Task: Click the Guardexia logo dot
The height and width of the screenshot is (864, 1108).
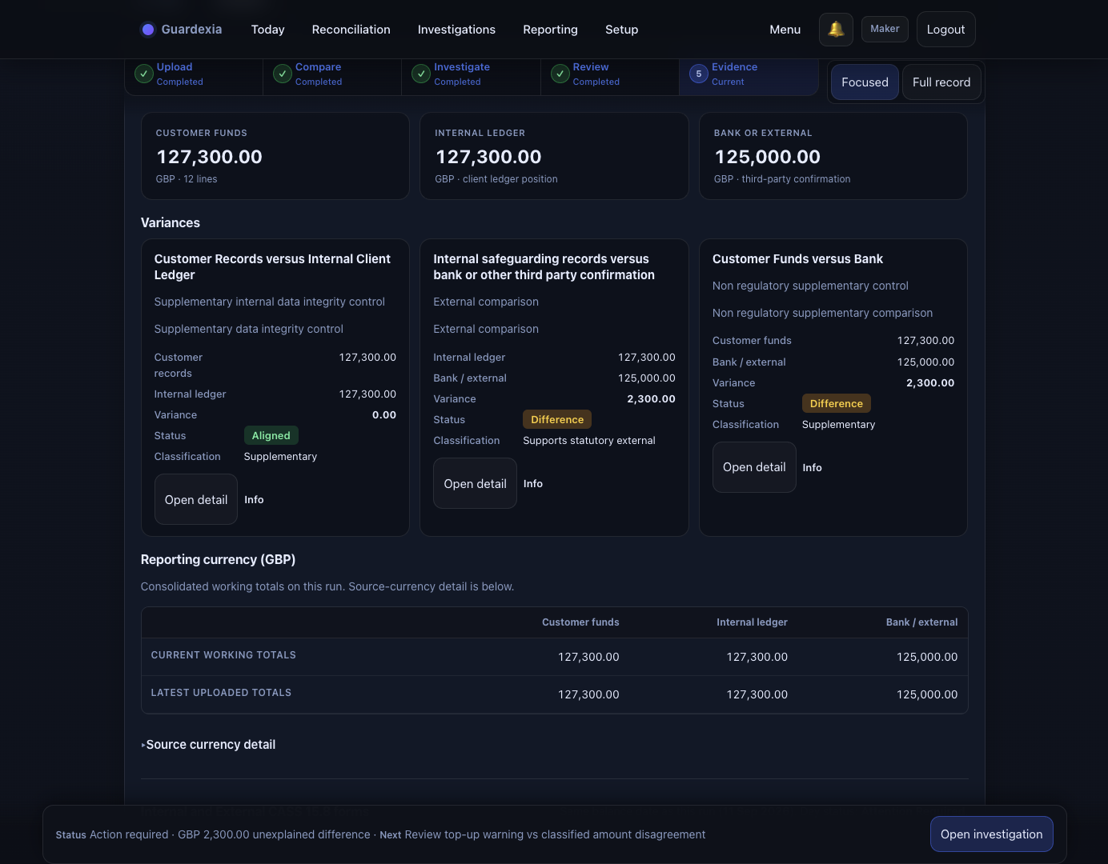Action: click(x=148, y=30)
